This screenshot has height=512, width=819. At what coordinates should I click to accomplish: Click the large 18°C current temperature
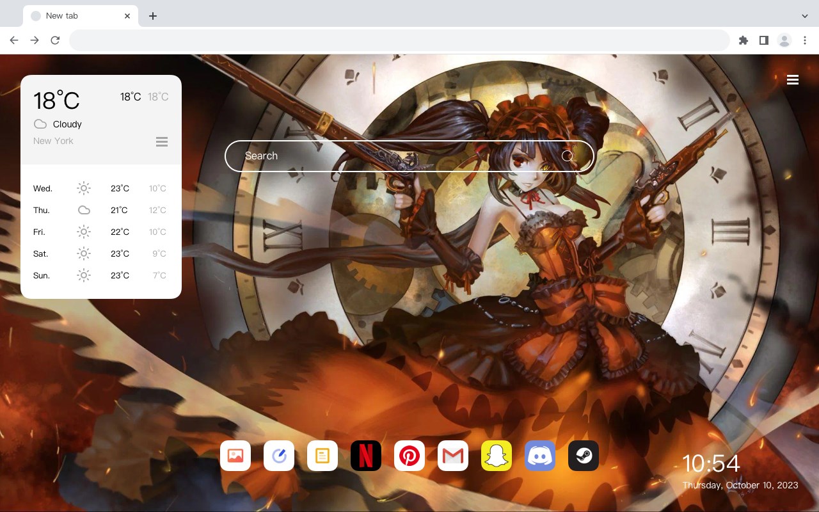click(x=56, y=100)
